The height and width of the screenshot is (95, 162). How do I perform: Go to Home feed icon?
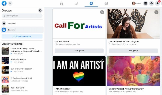pos(62,3)
